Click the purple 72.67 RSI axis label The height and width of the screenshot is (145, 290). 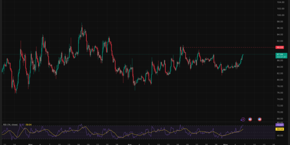click(x=280, y=125)
